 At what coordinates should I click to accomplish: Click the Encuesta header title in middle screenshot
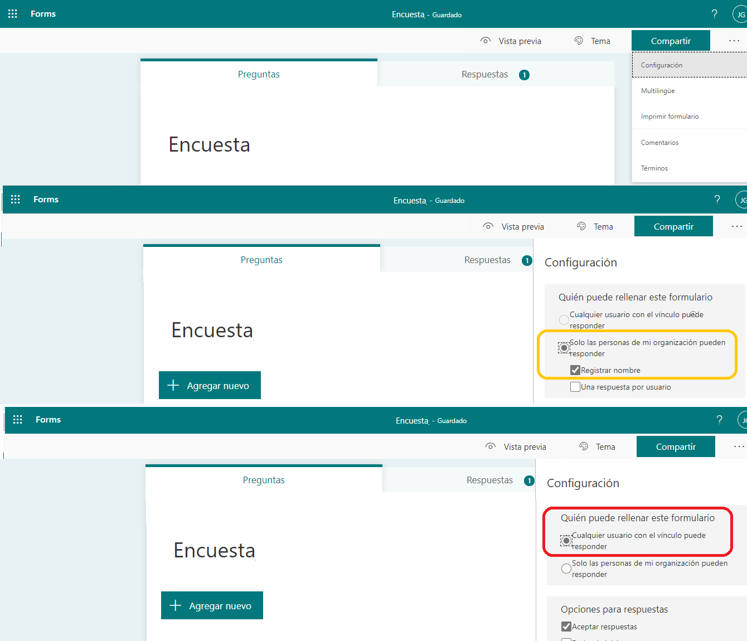pos(410,200)
